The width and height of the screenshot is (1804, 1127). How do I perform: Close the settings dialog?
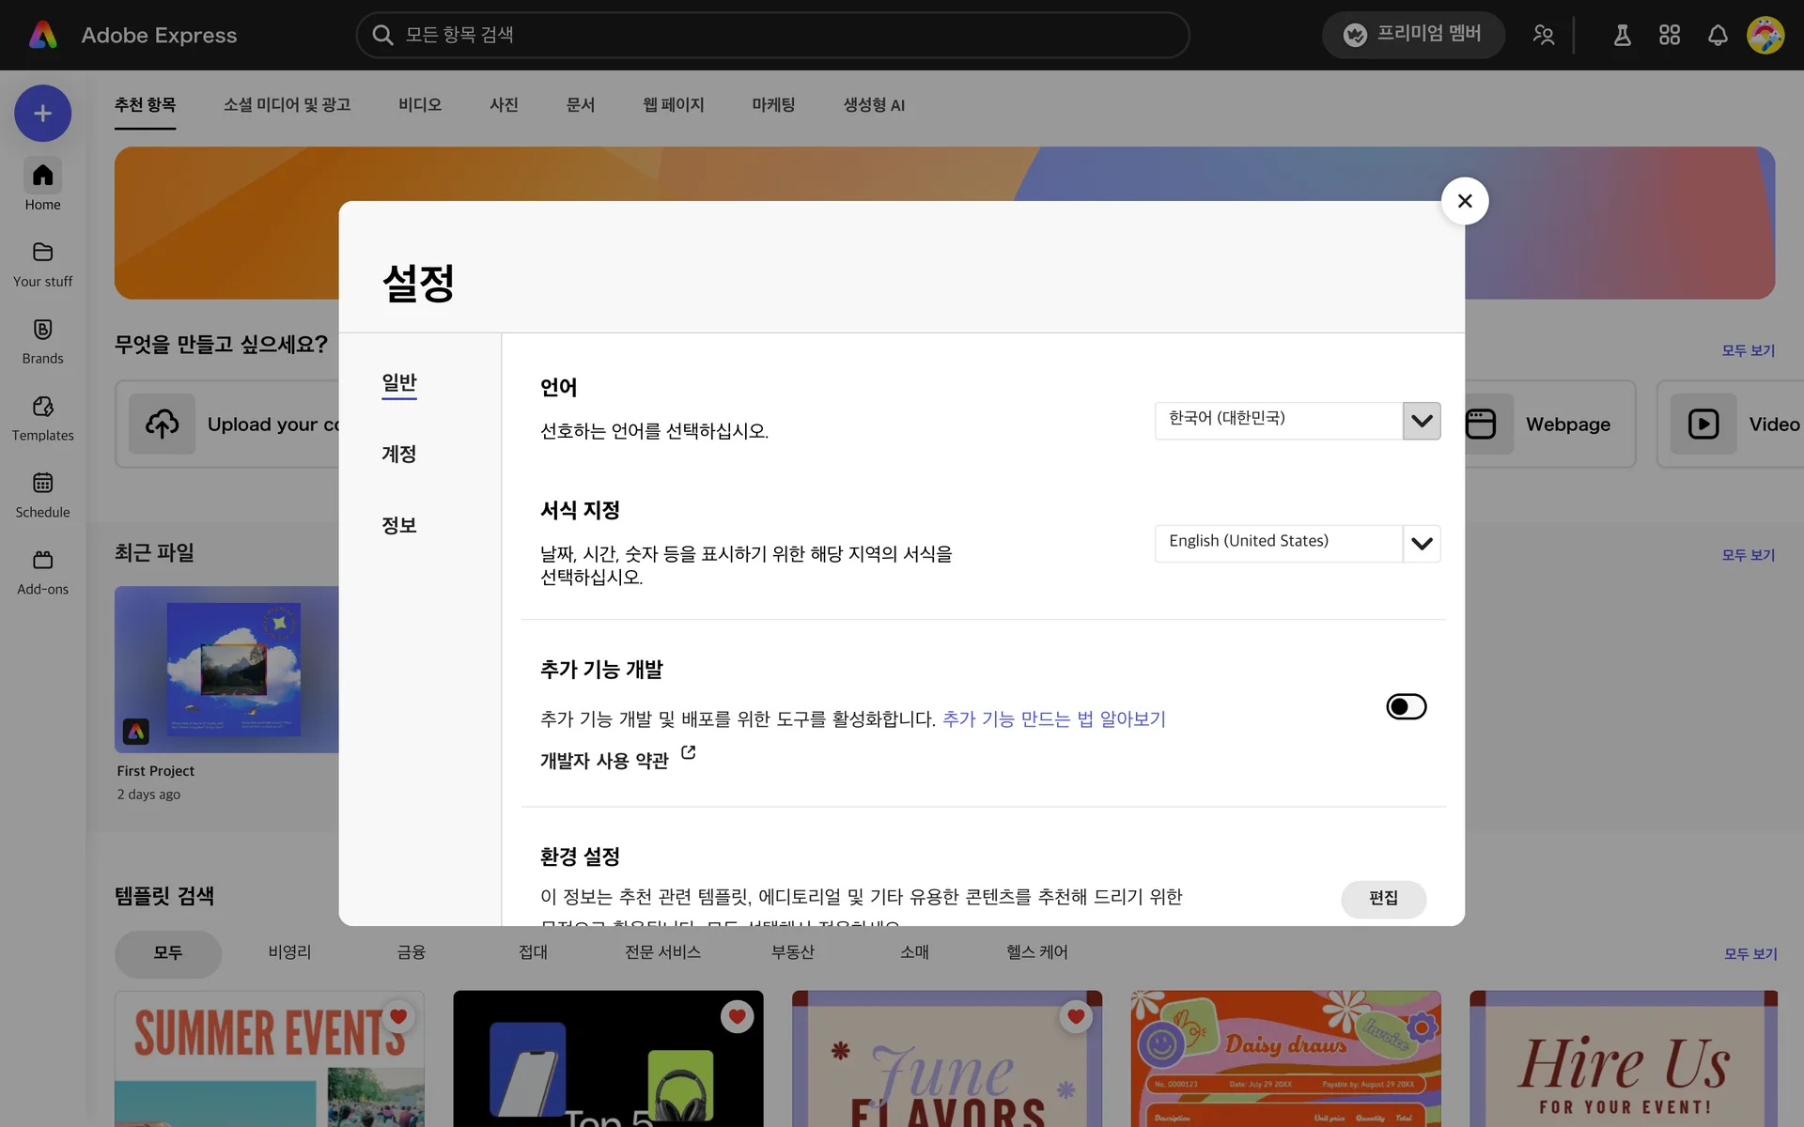(x=1464, y=201)
